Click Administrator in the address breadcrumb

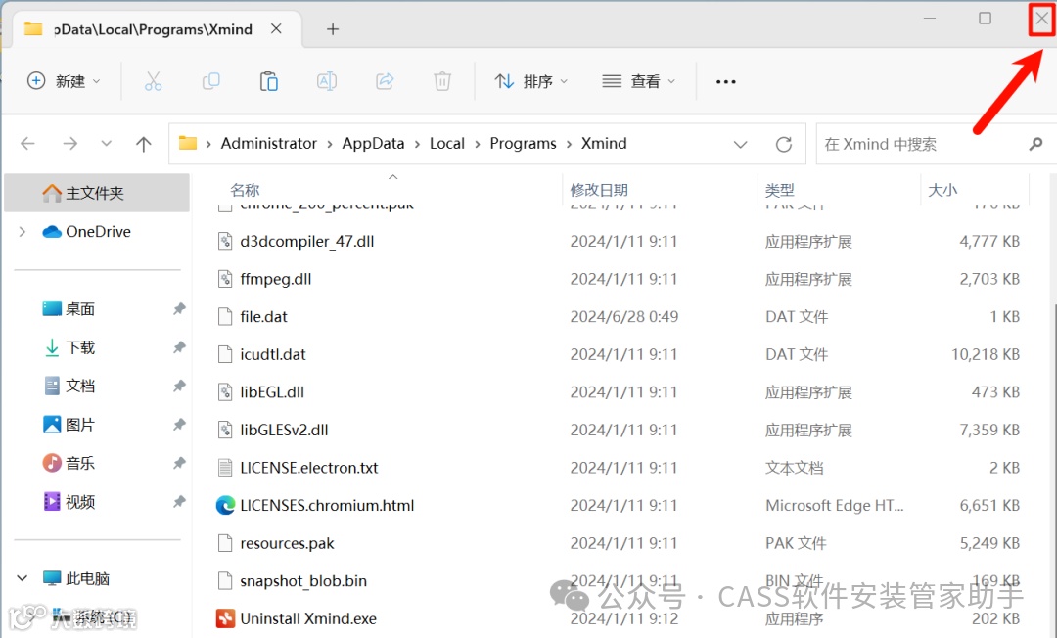click(x=268, y=144)
